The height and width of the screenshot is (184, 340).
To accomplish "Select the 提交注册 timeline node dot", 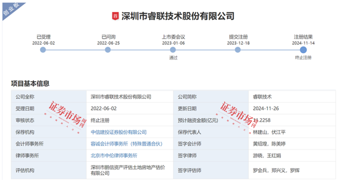I will coord(237,49).
